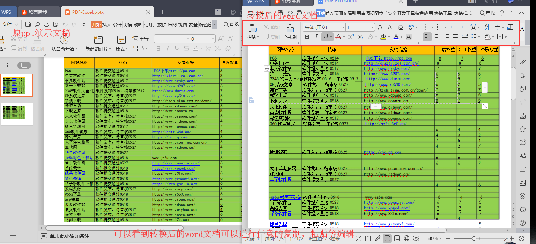Toggle Italic in Word ribbon
Image resolution: width=536 pixels, height=244 pixels.
(x=316, y=37)
